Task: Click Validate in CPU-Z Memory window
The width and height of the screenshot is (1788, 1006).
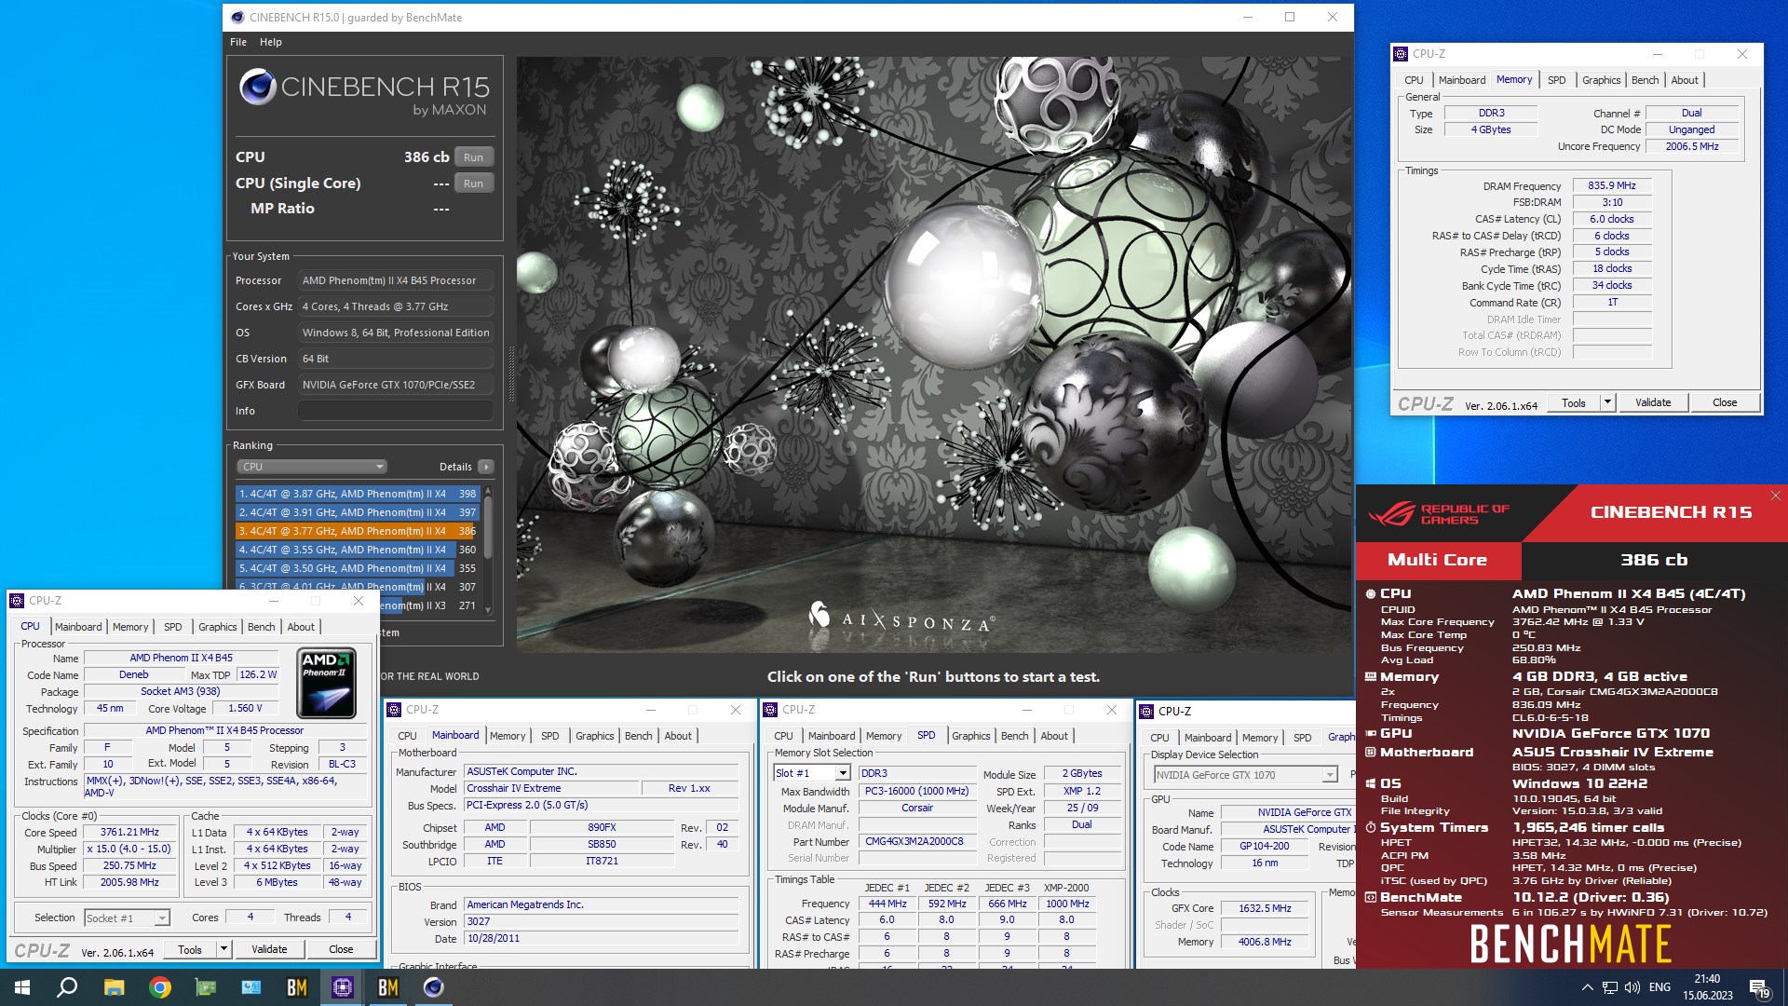Action: (x=1653, y=402)
